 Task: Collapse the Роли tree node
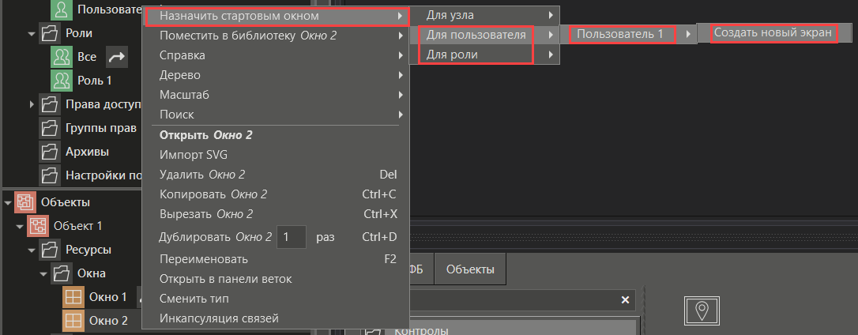(x=32, y=34)
